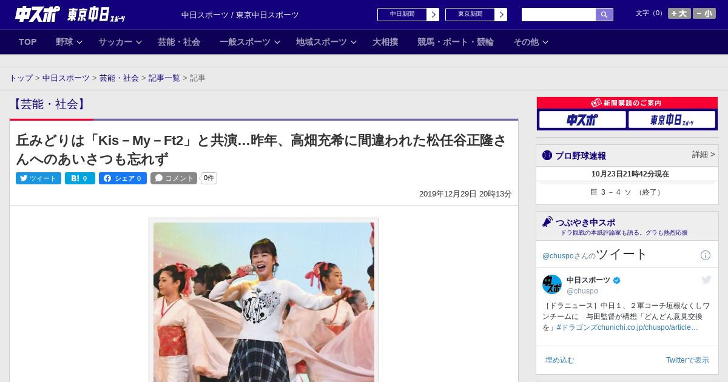Open the 東京新聞 link button

(470, 15)
